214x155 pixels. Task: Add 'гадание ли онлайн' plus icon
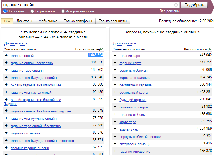click(x=6, y=133)
